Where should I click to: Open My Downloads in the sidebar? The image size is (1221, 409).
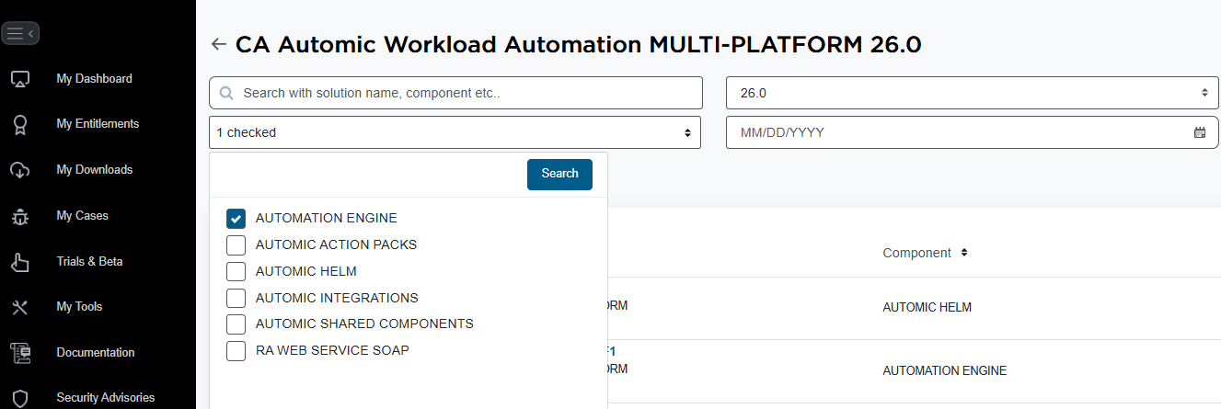pos(94,170)
